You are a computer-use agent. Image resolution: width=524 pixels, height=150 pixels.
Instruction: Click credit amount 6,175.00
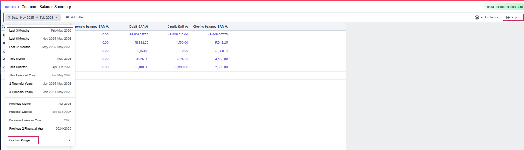[182, 59]
